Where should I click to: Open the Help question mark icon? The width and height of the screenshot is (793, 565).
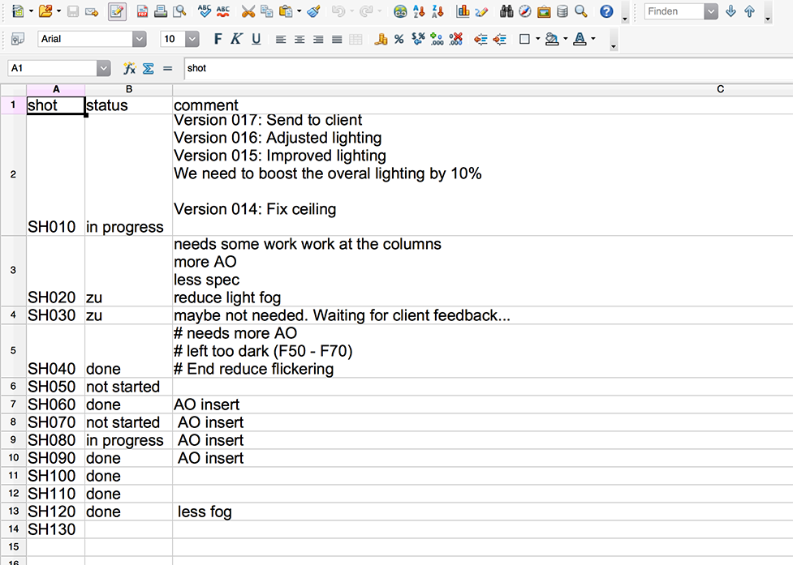(606, 11)
